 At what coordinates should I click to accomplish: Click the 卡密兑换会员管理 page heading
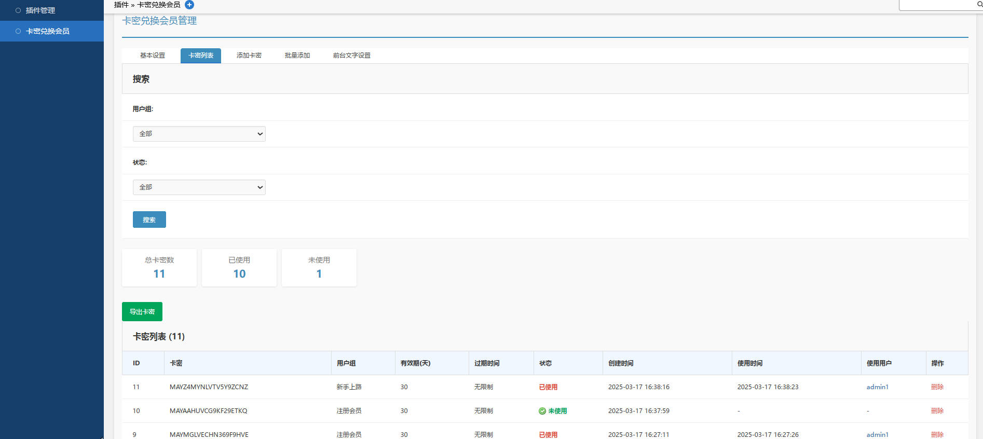(159, 21)
